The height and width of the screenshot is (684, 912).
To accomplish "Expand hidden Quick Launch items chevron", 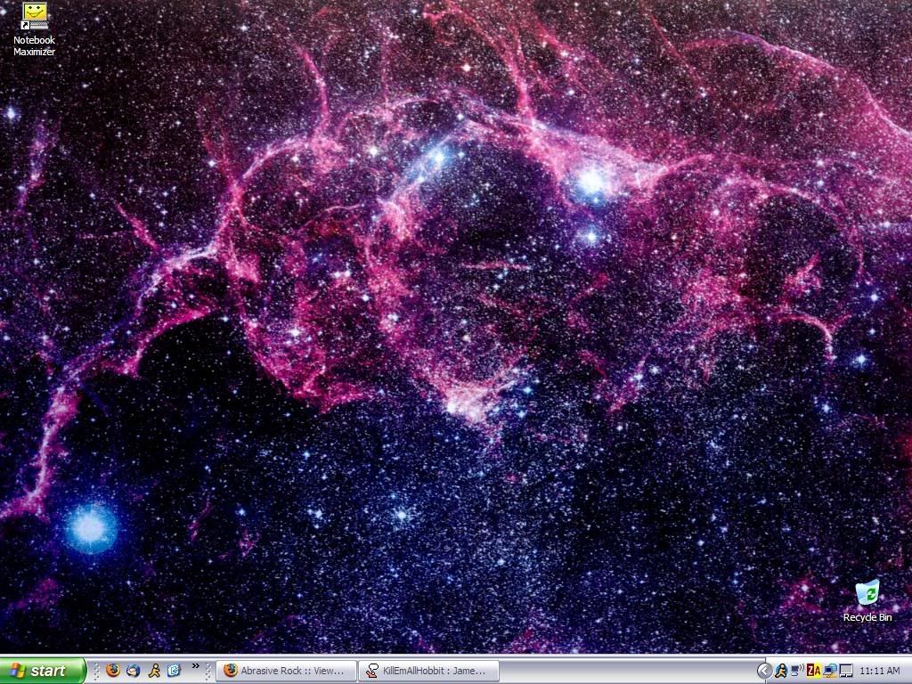I will click(x=195, y=666).
